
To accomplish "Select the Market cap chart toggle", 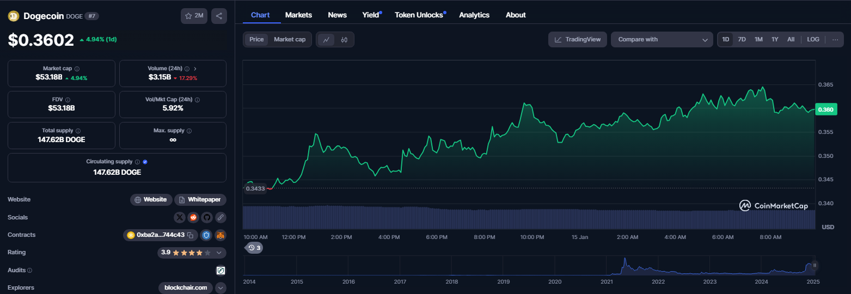I will coord(290,39).
